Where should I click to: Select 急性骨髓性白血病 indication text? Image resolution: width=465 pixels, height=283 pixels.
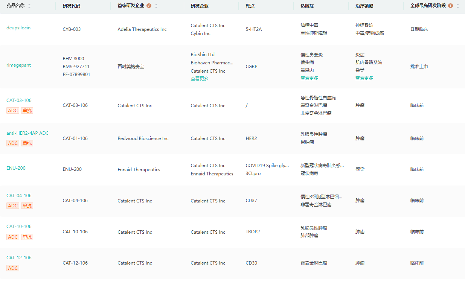[318, 98]
